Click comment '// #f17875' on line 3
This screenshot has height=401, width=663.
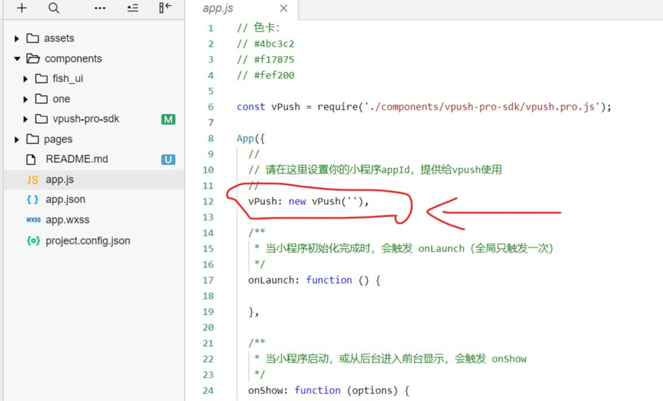(x=266, y=60)
